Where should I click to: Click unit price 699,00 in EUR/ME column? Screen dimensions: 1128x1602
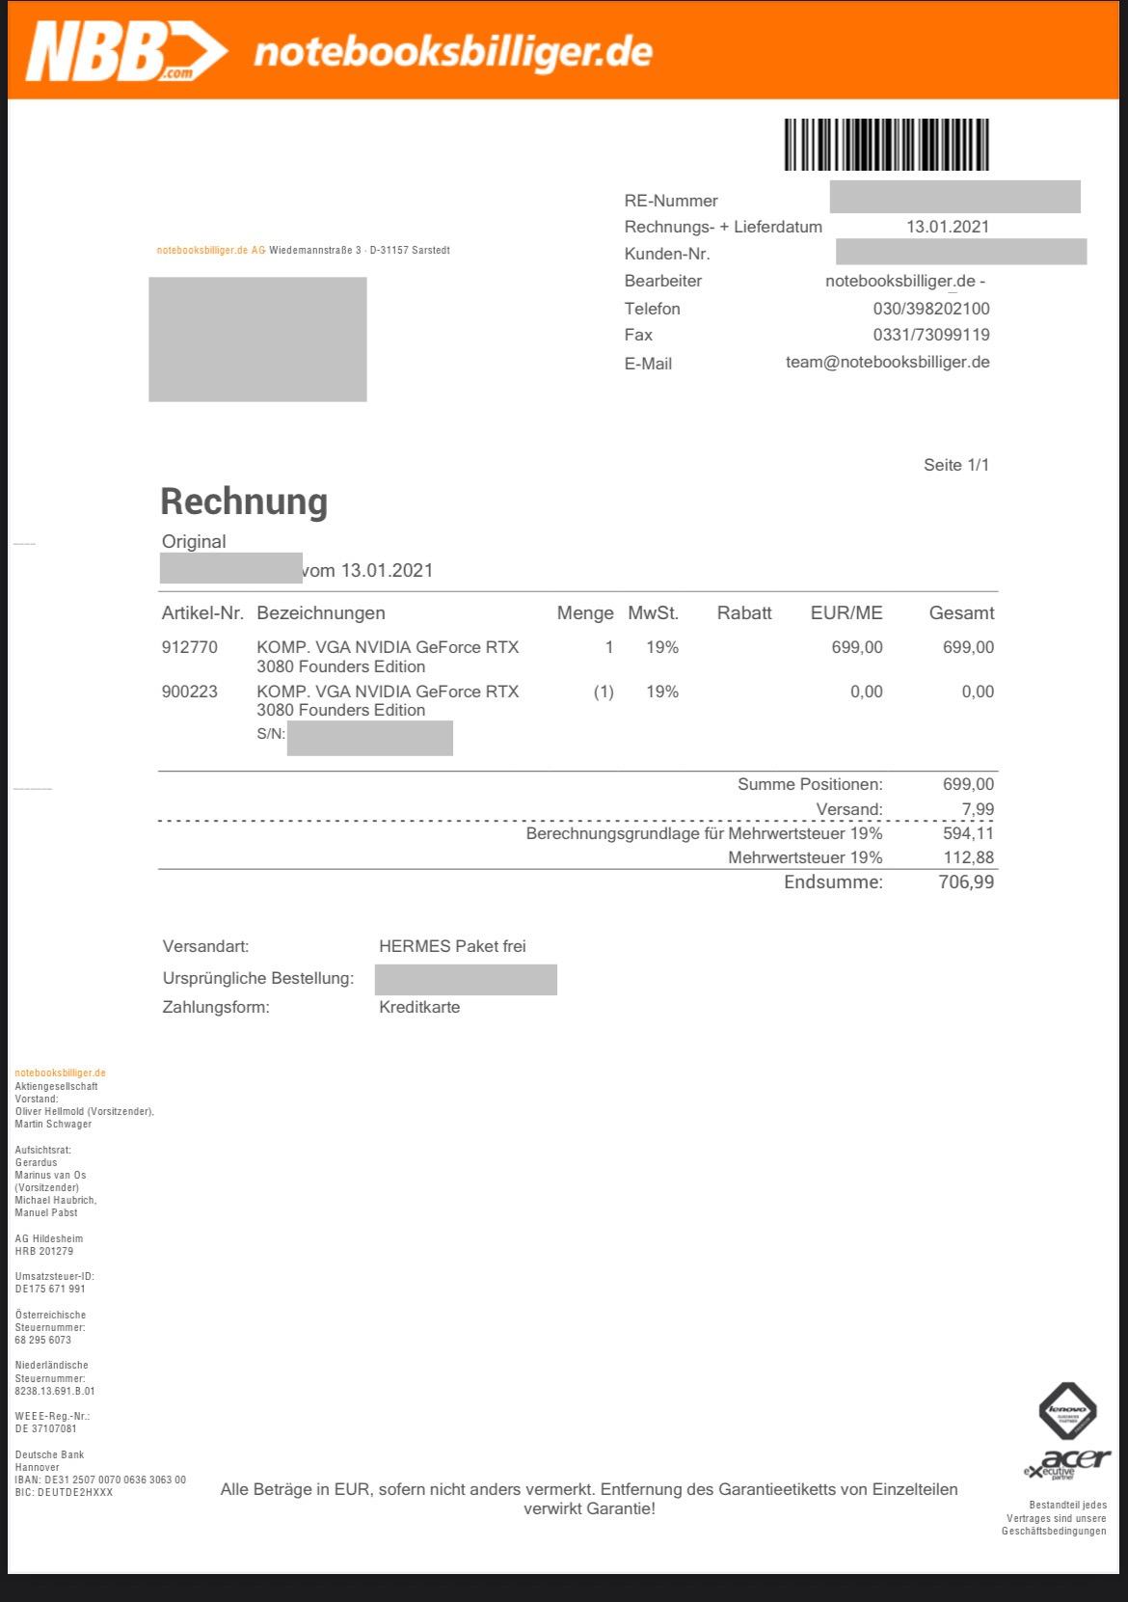click(x=857, y=647)
